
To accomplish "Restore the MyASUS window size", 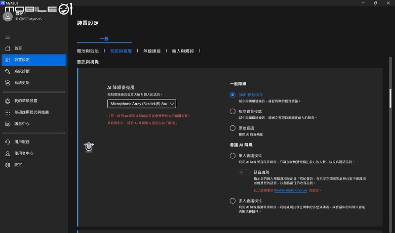I will 375,3.
